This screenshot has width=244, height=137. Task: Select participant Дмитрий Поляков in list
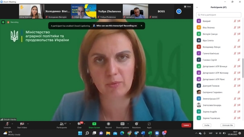tap(218, 86)
